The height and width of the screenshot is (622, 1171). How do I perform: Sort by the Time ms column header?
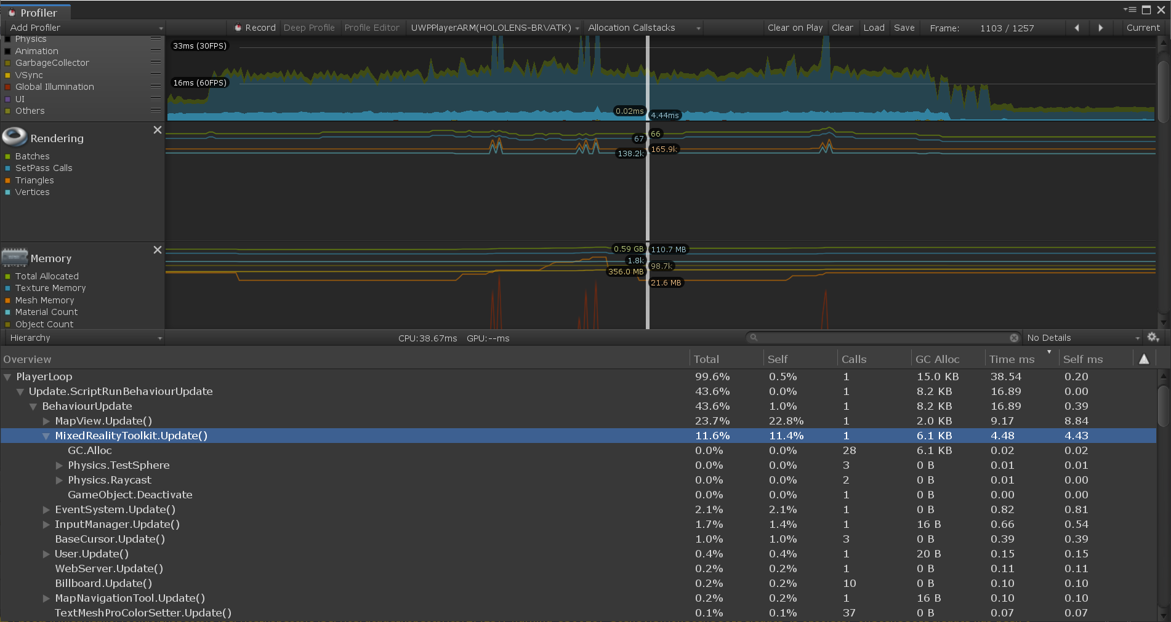pyautogui.click(x=1022, y=359)
